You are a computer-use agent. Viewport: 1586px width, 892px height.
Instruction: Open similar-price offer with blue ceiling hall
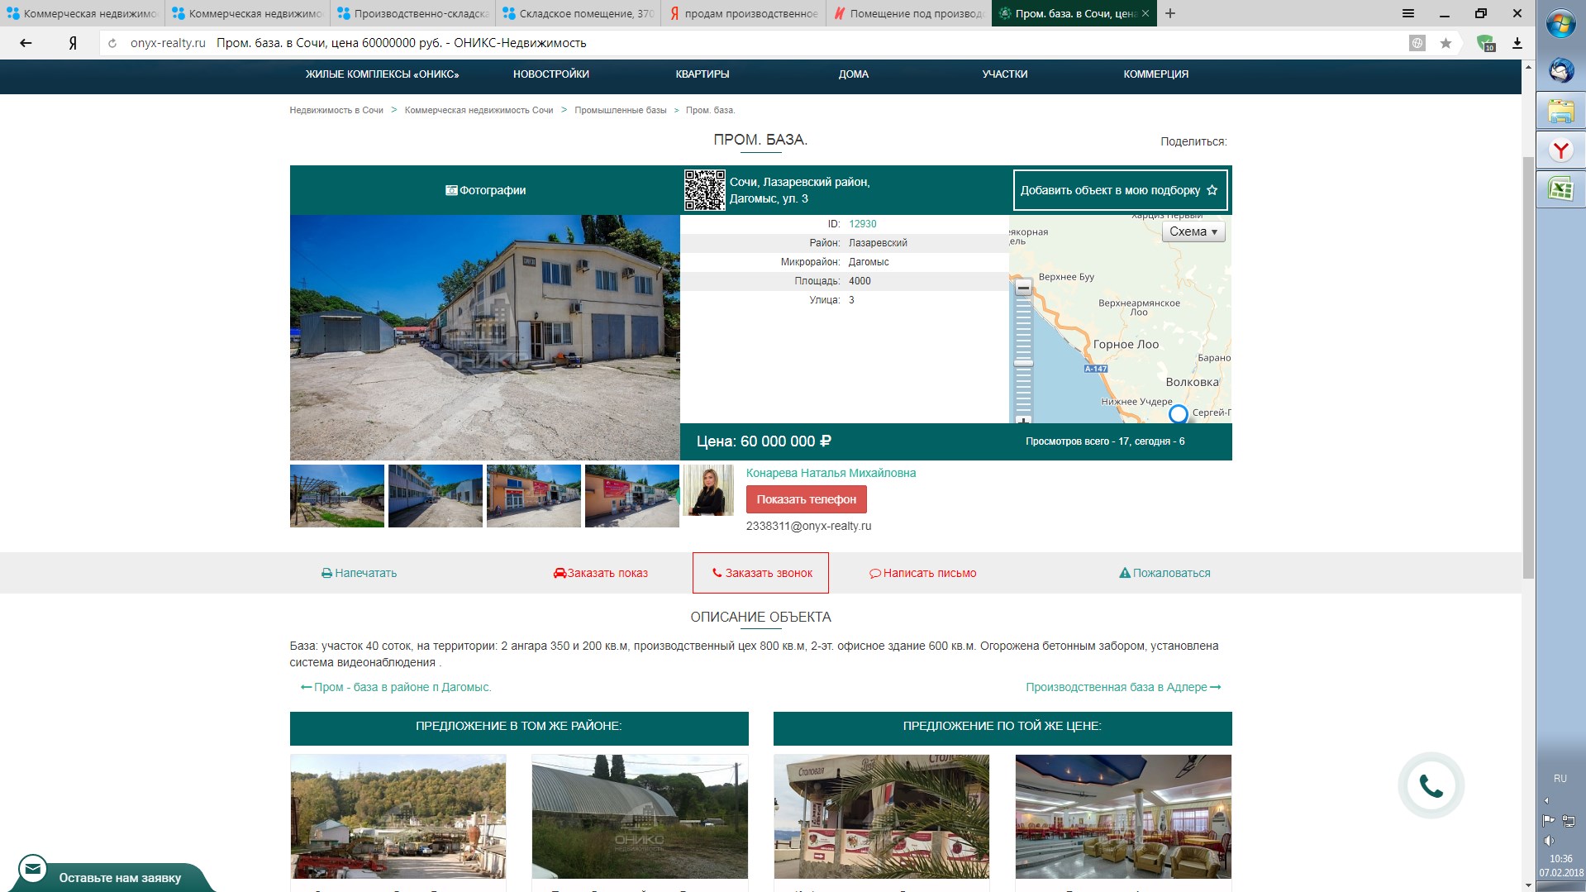coord(1123,816)
